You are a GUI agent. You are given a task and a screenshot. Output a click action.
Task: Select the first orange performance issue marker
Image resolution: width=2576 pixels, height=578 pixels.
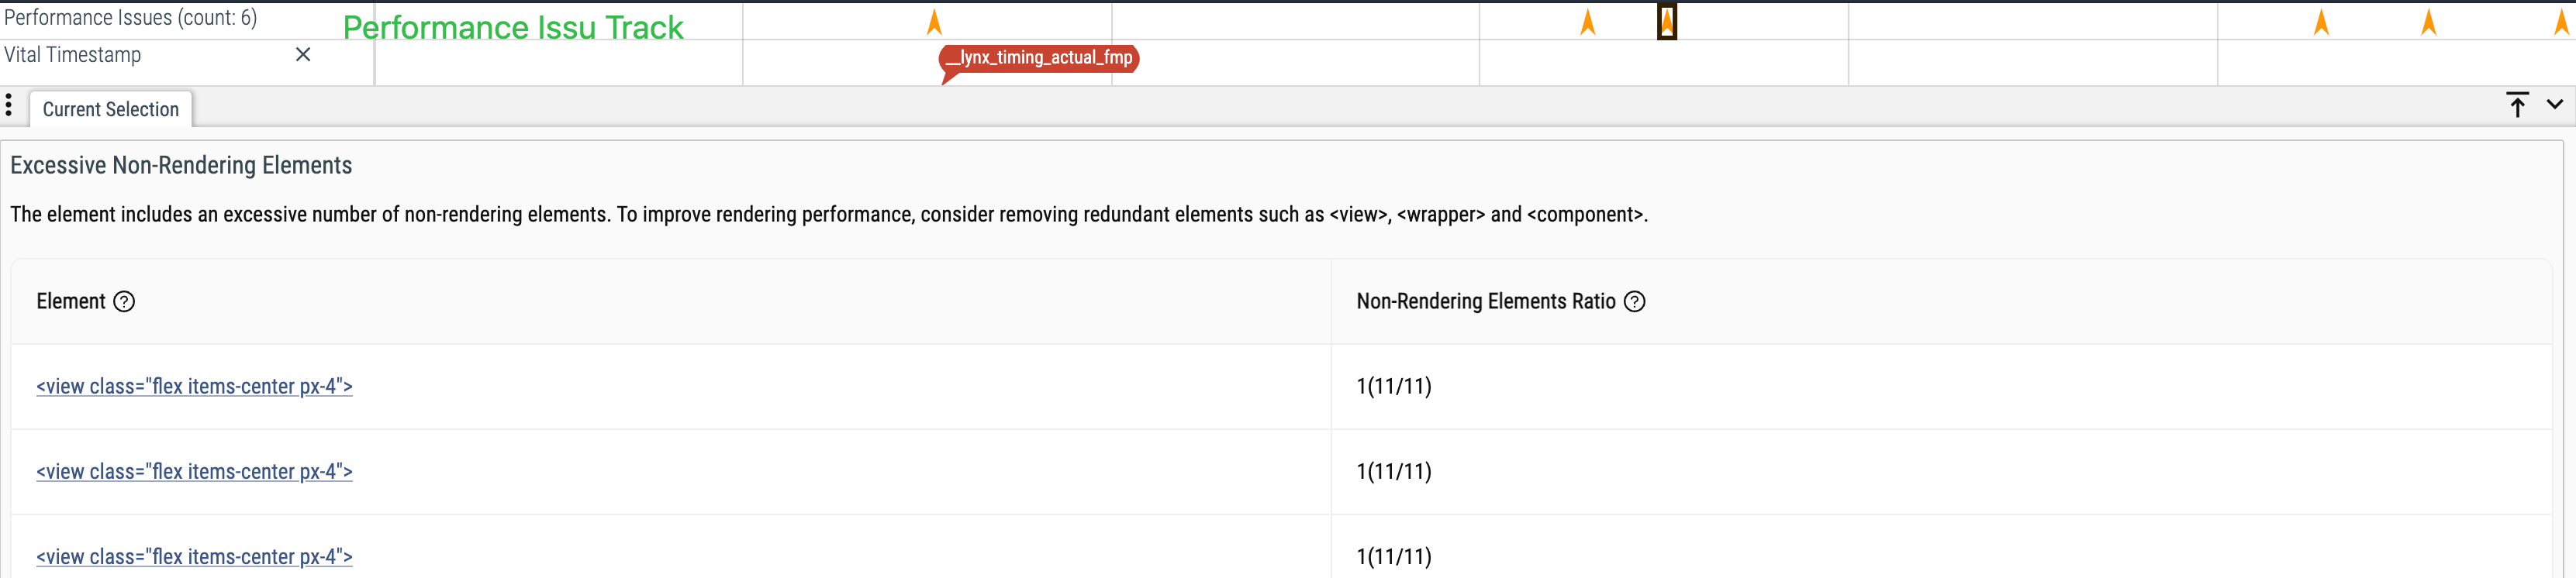(934, 22)
